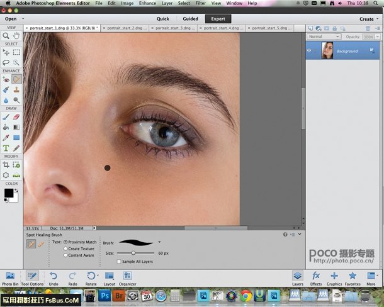
Task: Open the Normal blend mode dropdown
Action: click(x=324, y=36)
